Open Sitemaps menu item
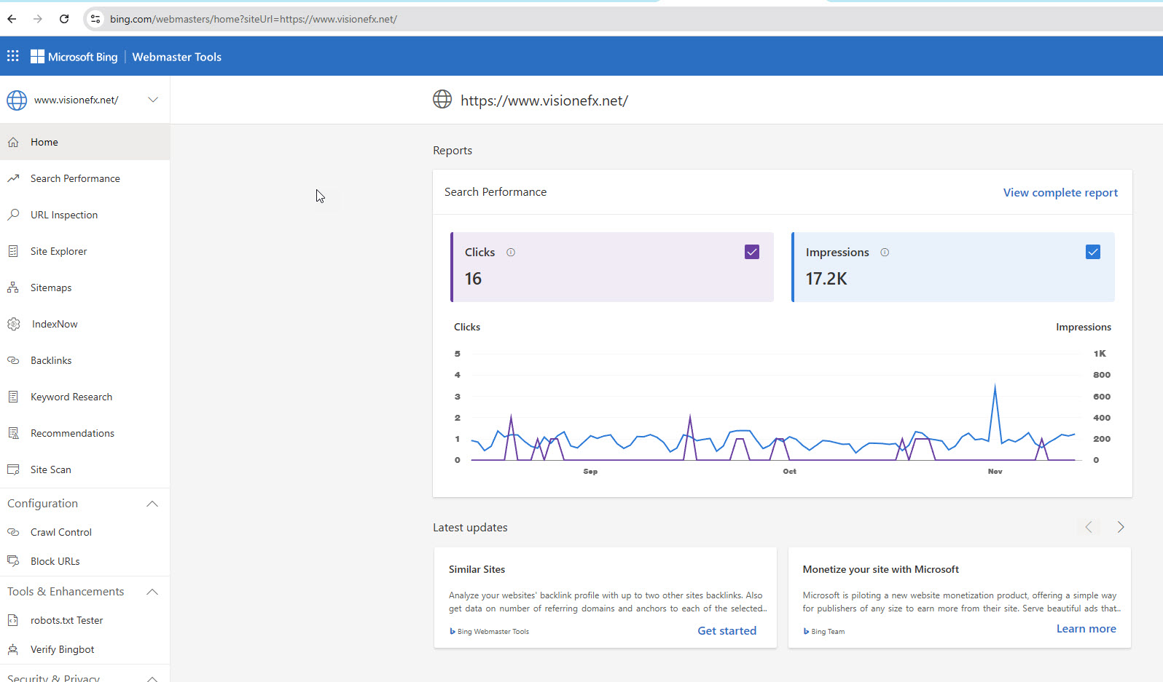 click(x=85, y=288)
